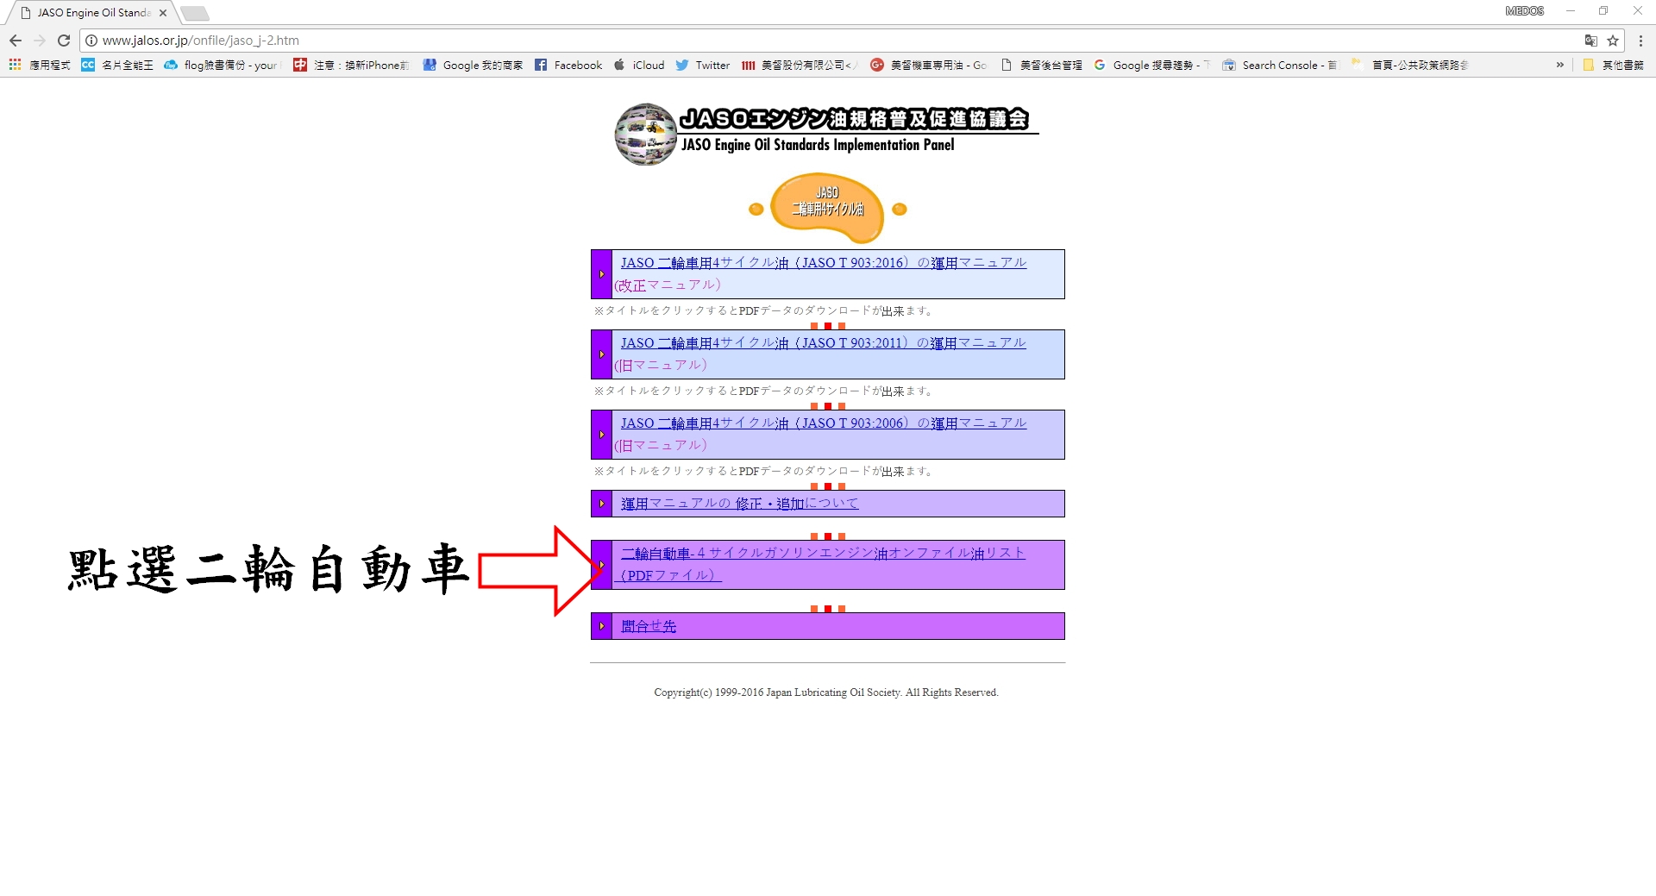The width and height of the screenshot is (1656, 896).
Task: Reload the current page
Action: click(64, 41)
